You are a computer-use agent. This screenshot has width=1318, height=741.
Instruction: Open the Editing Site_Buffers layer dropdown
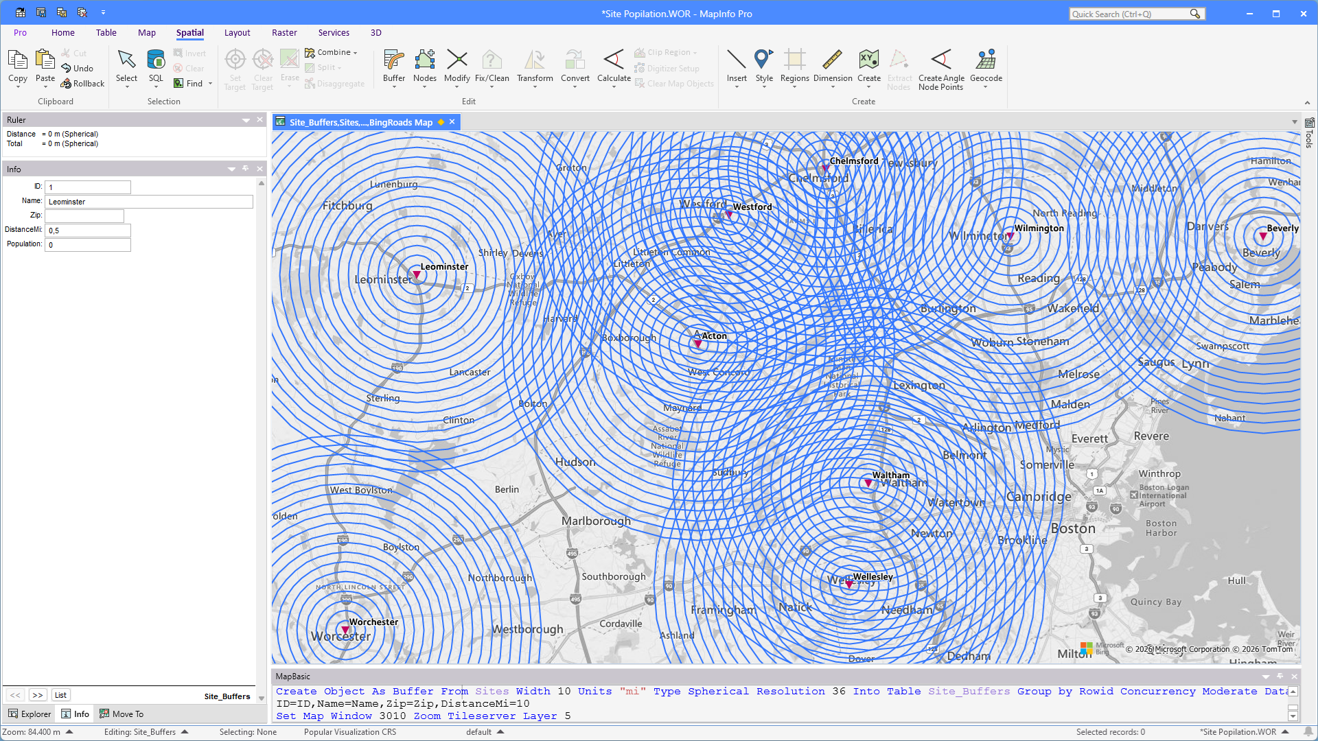tap(185, 732)
